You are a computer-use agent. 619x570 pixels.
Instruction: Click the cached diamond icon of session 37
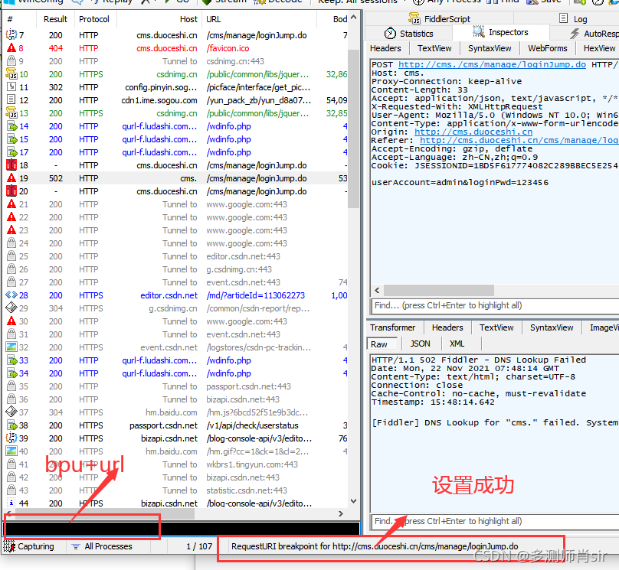pos(11,412)
